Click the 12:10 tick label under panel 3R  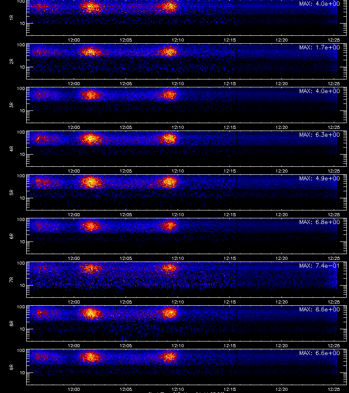click(x=178, y=127)
